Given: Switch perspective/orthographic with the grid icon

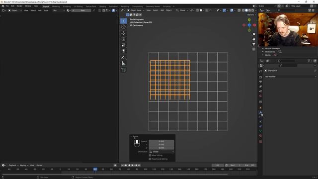Looking at the screenshot, I should pos(254,49).
